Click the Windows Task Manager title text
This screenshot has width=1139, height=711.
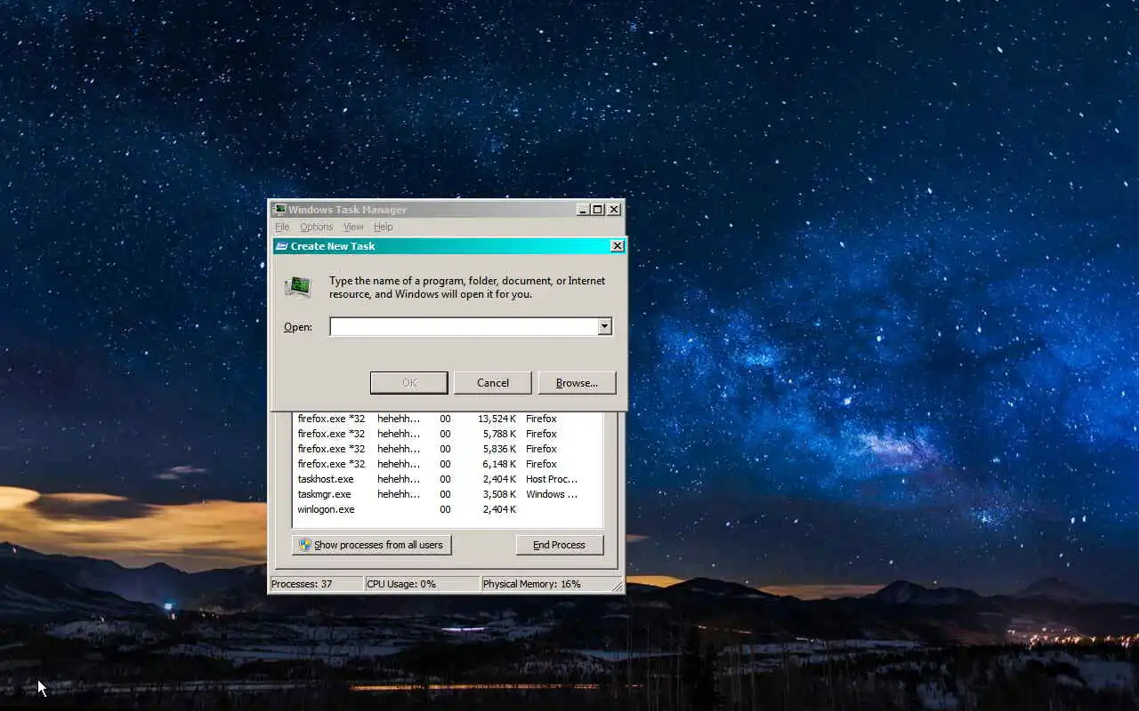(348, 210)
